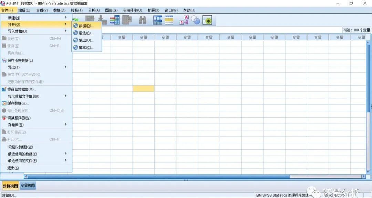
Task: Click the Go to Case toolbar icon
Action: pos(90,20)
